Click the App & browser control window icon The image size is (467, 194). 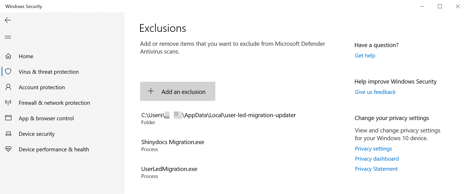8,118
